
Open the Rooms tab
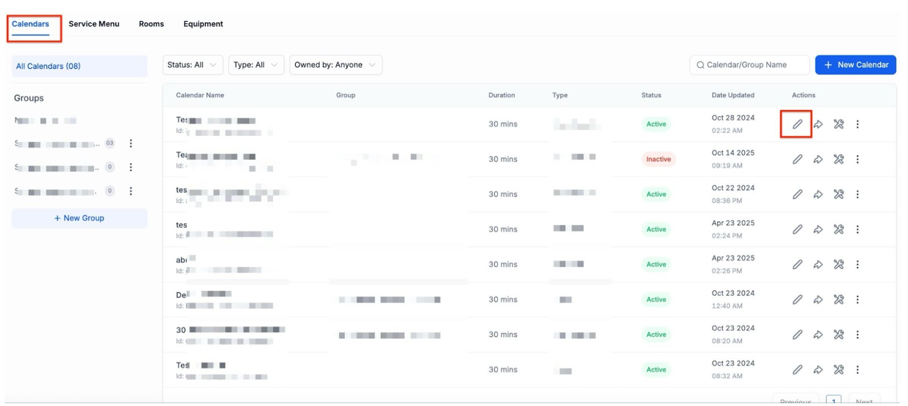[152, 24]
